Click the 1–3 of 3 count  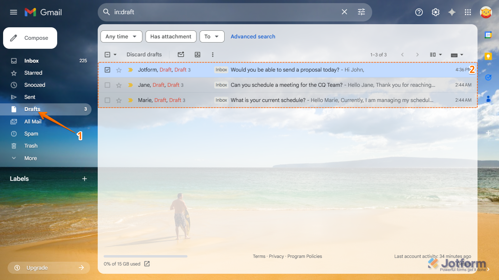[x=378, y=55]
